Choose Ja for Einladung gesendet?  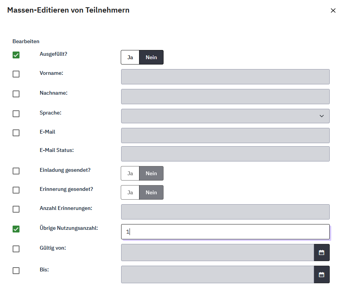pos(130,173)
